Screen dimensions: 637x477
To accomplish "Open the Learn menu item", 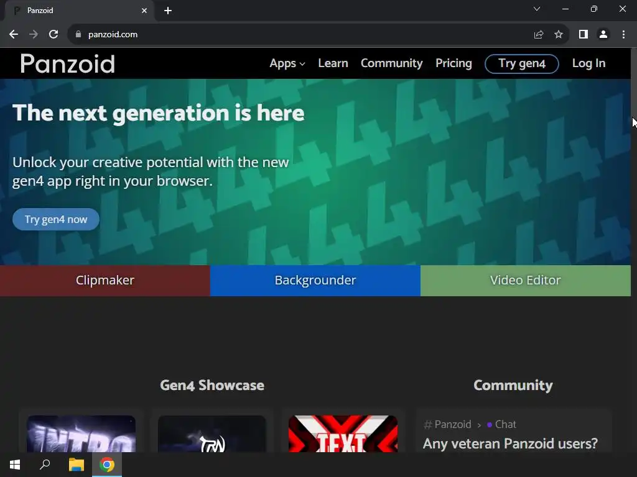I will point(333,63).
